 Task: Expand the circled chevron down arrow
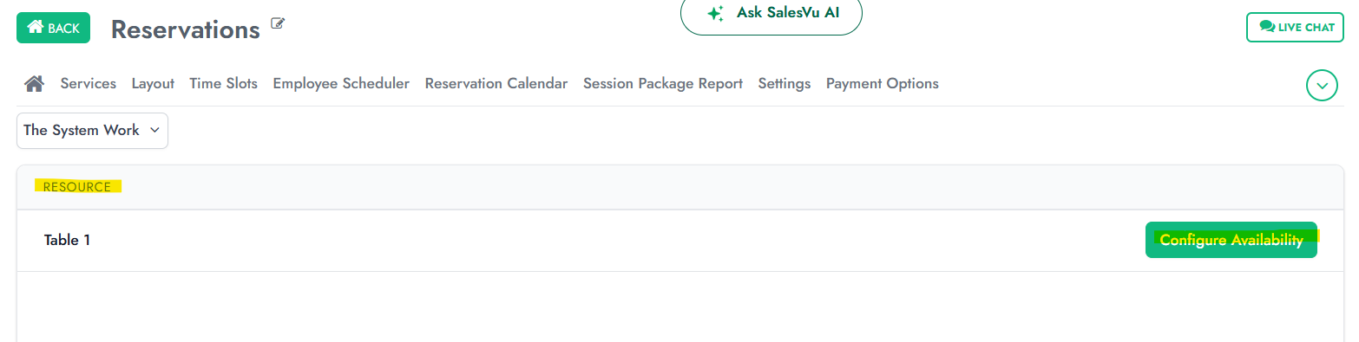coord(1322,86)
